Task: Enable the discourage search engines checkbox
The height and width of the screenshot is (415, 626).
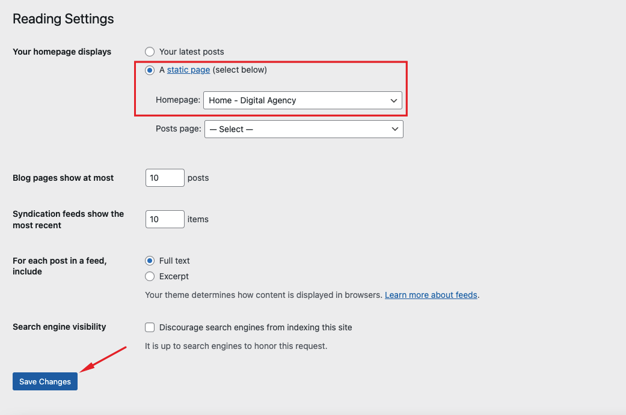Action: point(150,327)
